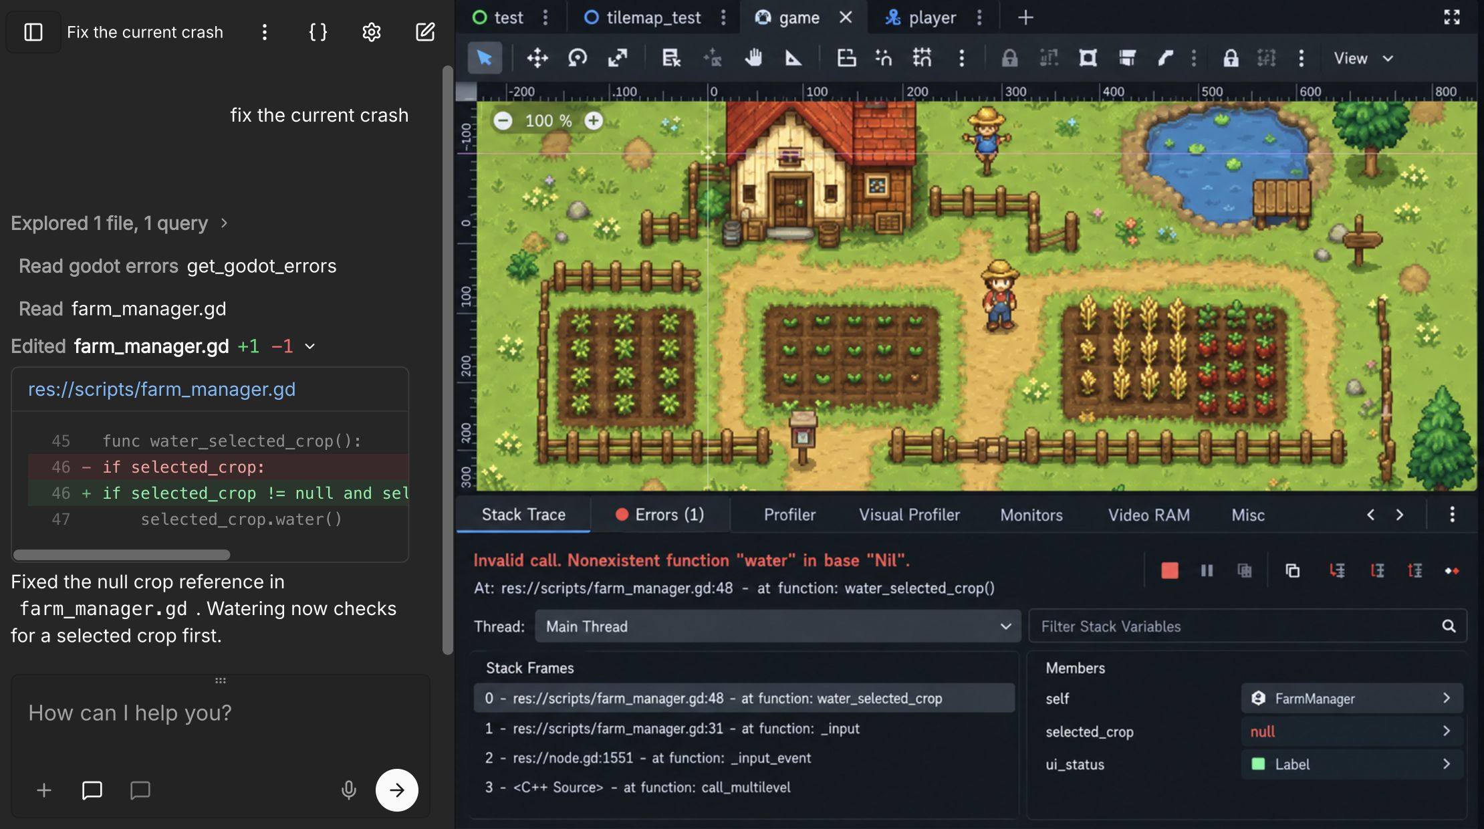Open the Profiler tab
The height and width of the screenshot is (829, 1484).
point(789,514)
